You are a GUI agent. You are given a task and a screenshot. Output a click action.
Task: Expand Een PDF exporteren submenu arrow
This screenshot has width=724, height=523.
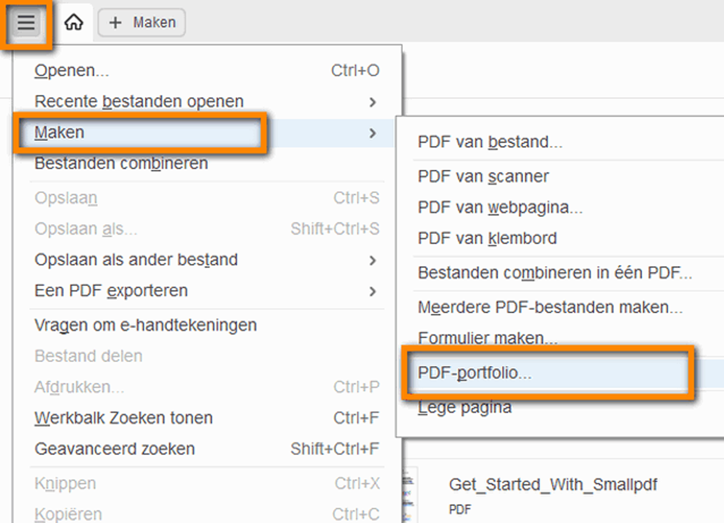(x=372, y=292)
